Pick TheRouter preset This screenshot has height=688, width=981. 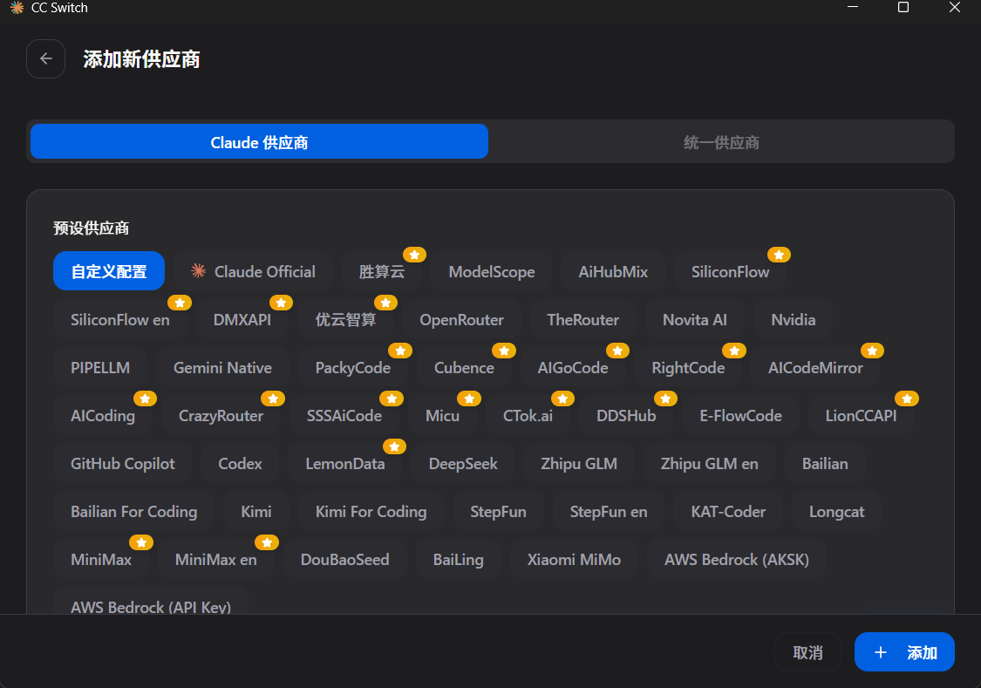[583, 319]
